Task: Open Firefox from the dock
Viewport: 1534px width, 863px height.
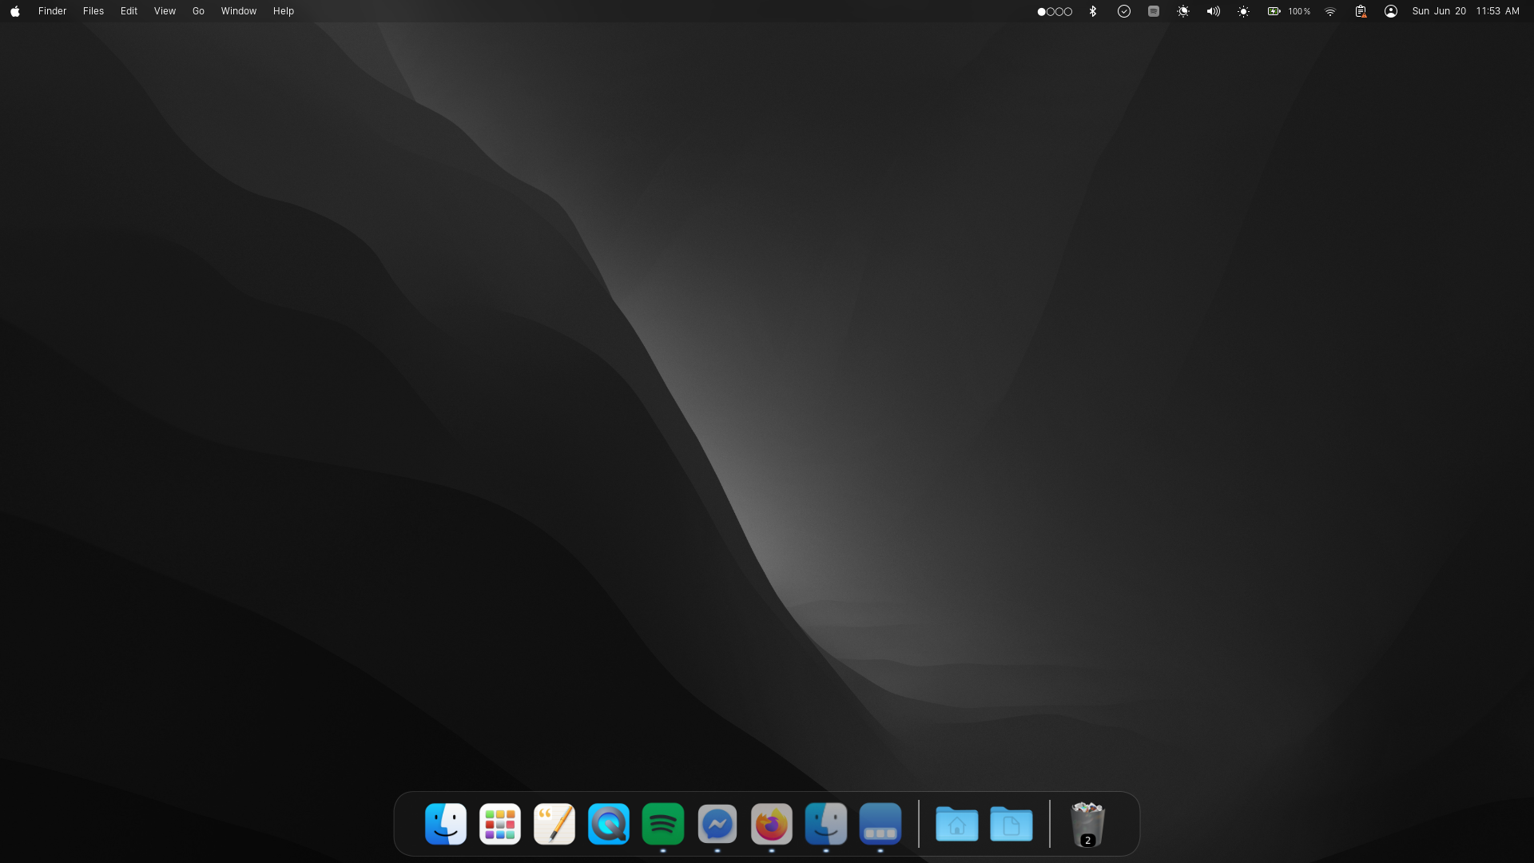Action: 772,824
